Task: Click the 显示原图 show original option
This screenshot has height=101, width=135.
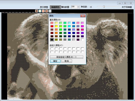Action: (44, 7)
